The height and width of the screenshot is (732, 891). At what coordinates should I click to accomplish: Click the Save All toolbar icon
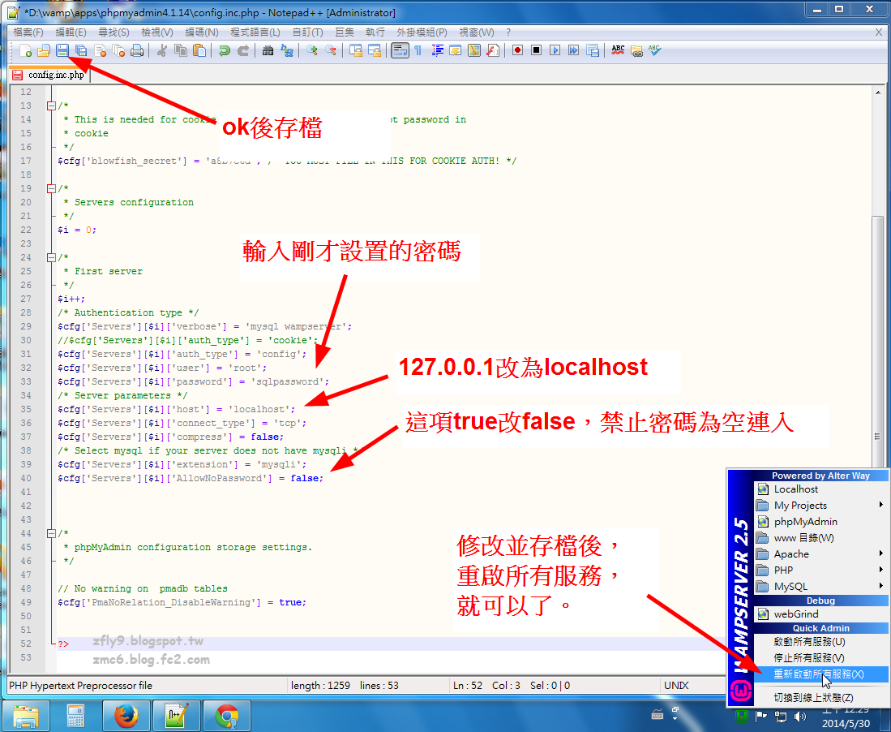coord(81,50)
